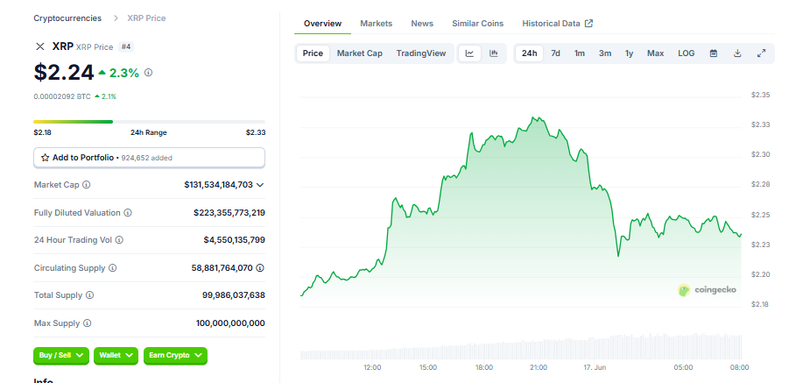Select the 3m time range
This screenshot has height=383, width=796.
pos(604,53)
